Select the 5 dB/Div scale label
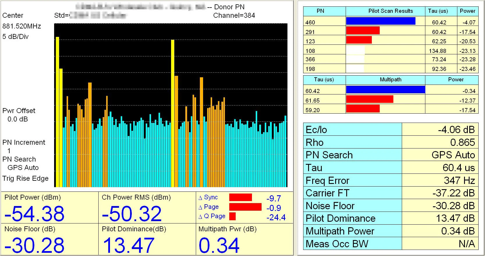 (x=15, y=37)
